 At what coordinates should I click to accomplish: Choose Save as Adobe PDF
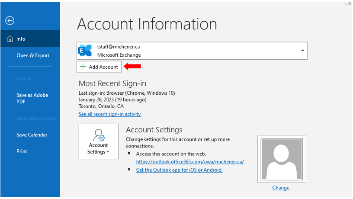tap(32, 98)
